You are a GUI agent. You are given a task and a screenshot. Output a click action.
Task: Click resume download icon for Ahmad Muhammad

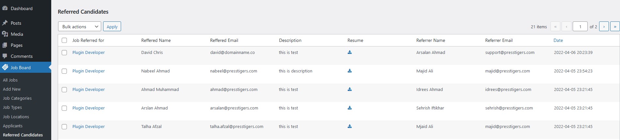click(349, 89)
